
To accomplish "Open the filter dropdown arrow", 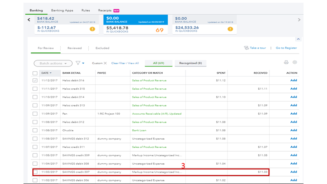I will [x=83, y=63].
